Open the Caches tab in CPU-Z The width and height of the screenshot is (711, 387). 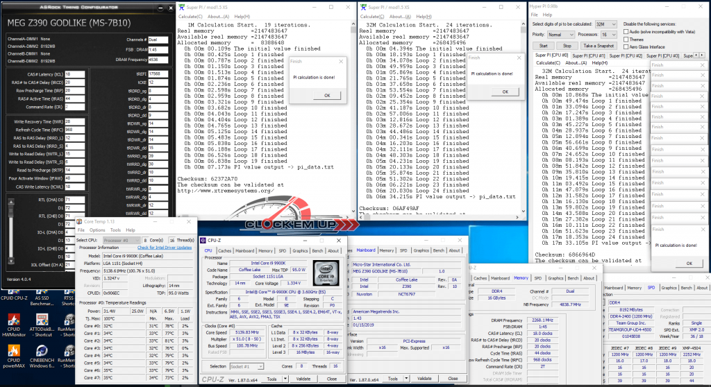pyautogui.click(x=224, y=250)
